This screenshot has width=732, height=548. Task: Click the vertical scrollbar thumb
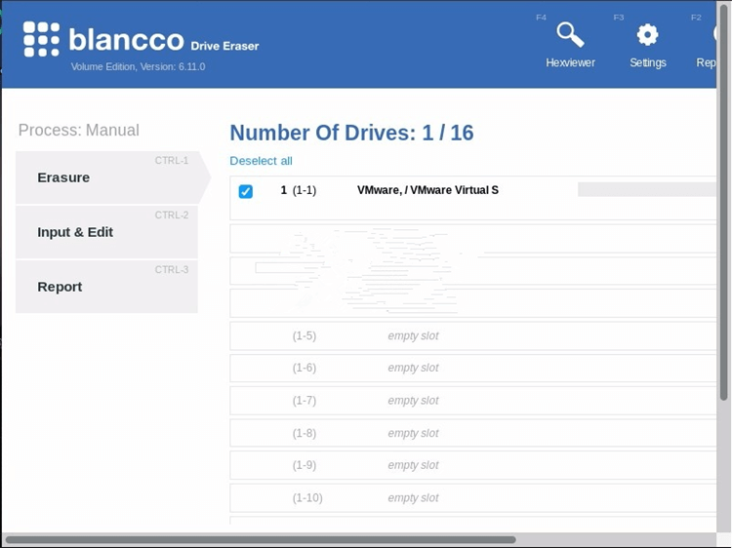(x=724, y=203)
